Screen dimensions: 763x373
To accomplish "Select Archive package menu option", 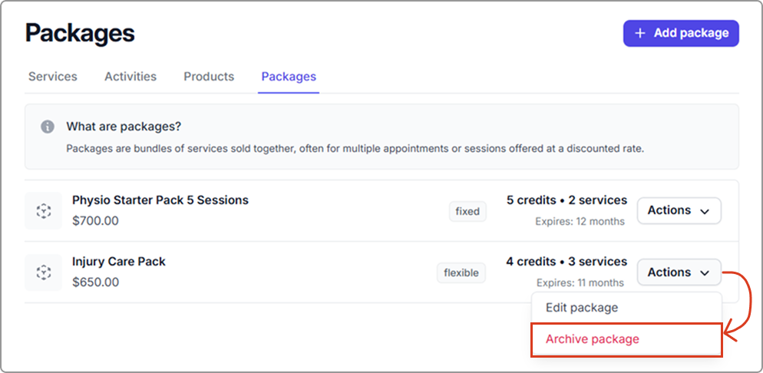I will point(593,339).
